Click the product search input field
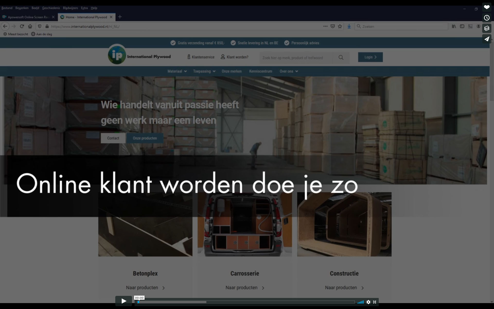 [296, 58]
